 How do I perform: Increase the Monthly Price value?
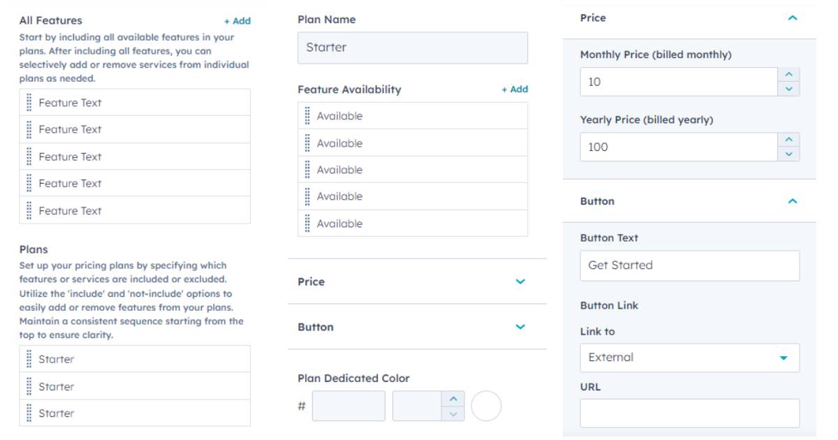coord(788,74)
